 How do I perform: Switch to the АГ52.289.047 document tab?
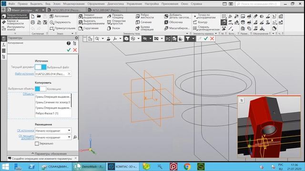click(x=106, y=10)
